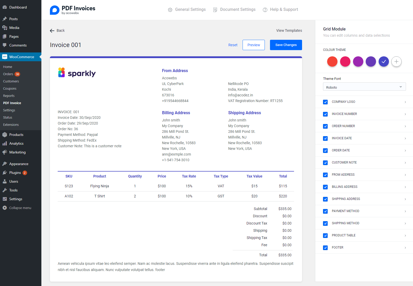Uncheck the Company Logo checkbox
The width and height of the screenshot is (413, 286).
(325, 102)
